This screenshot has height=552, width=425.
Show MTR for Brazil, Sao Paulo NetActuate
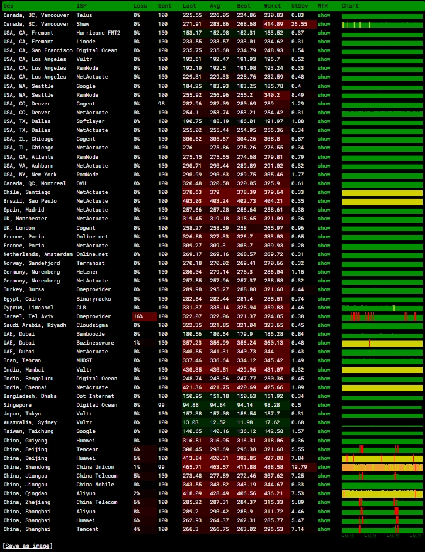click(x=324, y=201)
